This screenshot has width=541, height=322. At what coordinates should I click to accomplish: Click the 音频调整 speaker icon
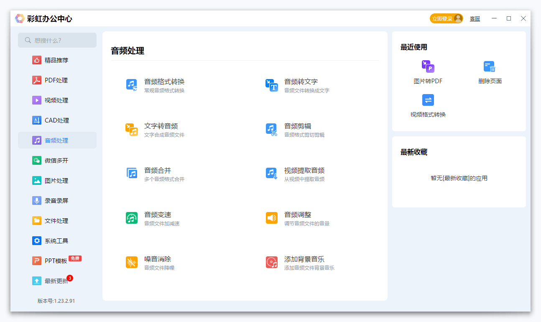(272, 218)
